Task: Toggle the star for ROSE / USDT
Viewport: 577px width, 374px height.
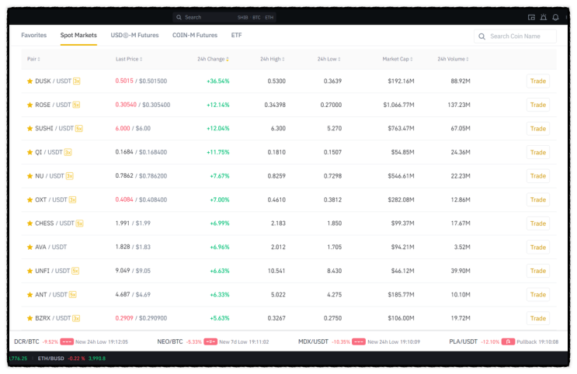Action: tap(30, 105)
